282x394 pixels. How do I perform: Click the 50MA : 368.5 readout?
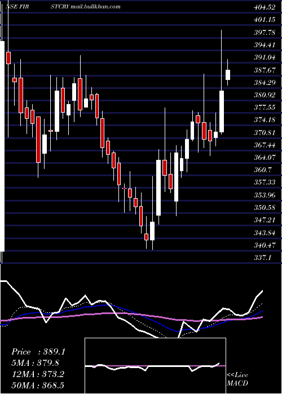(x=38, y=385)
